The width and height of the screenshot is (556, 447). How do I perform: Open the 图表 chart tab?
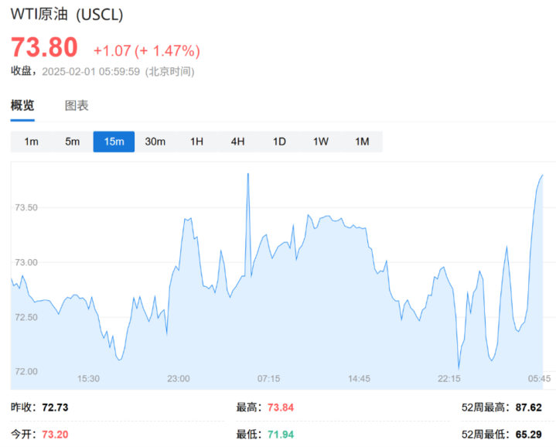(x=77, y=105)
